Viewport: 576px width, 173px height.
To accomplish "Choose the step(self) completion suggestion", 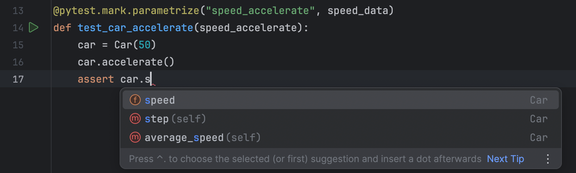I will pos(175,119).
